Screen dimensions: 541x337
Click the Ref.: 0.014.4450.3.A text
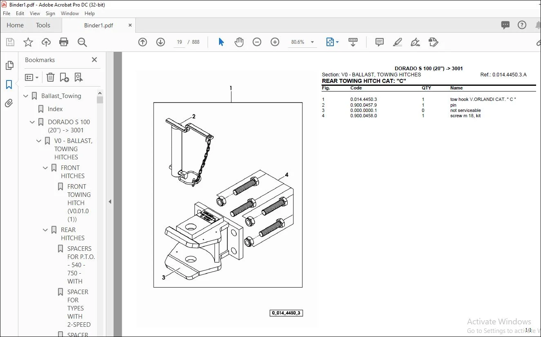pyautogui.click(x=503, y=75)
